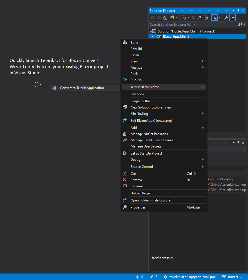Viewport: 248px width, 280px height.
Task: Click the Open Folder in File Explorer icon
Action: (x=125, y=200)
